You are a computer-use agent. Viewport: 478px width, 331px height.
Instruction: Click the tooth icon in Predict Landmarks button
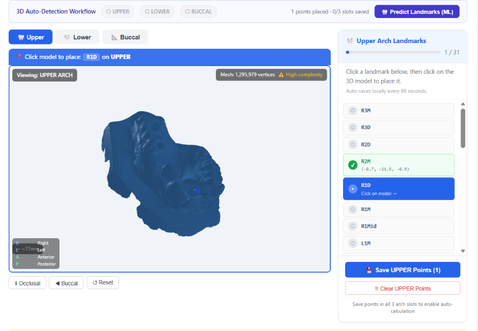coord(385,12)
